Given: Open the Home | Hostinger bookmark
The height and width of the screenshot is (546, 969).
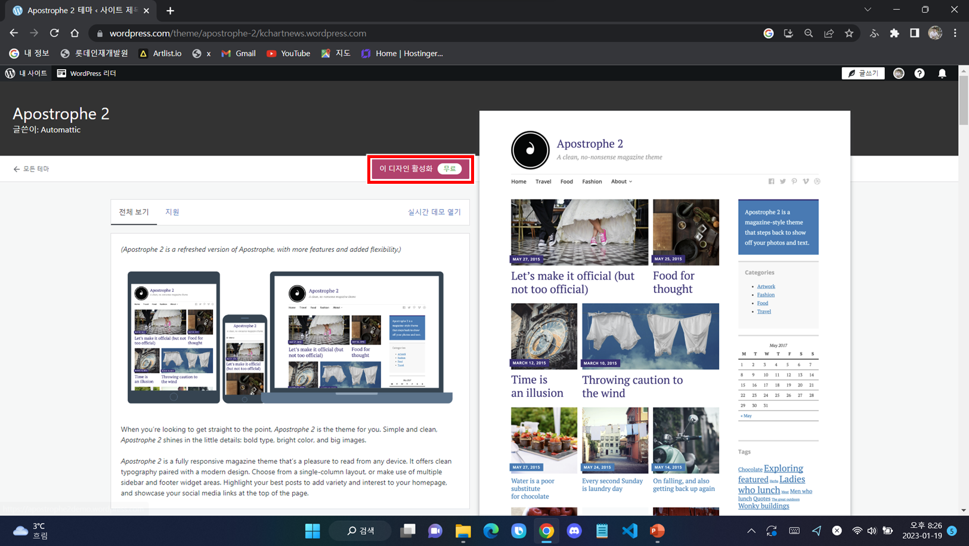Looking at the screenshot, I should pyautogui.click(x=403, y=53).
